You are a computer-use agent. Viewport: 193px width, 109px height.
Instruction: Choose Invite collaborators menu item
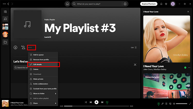click(43, 84)
